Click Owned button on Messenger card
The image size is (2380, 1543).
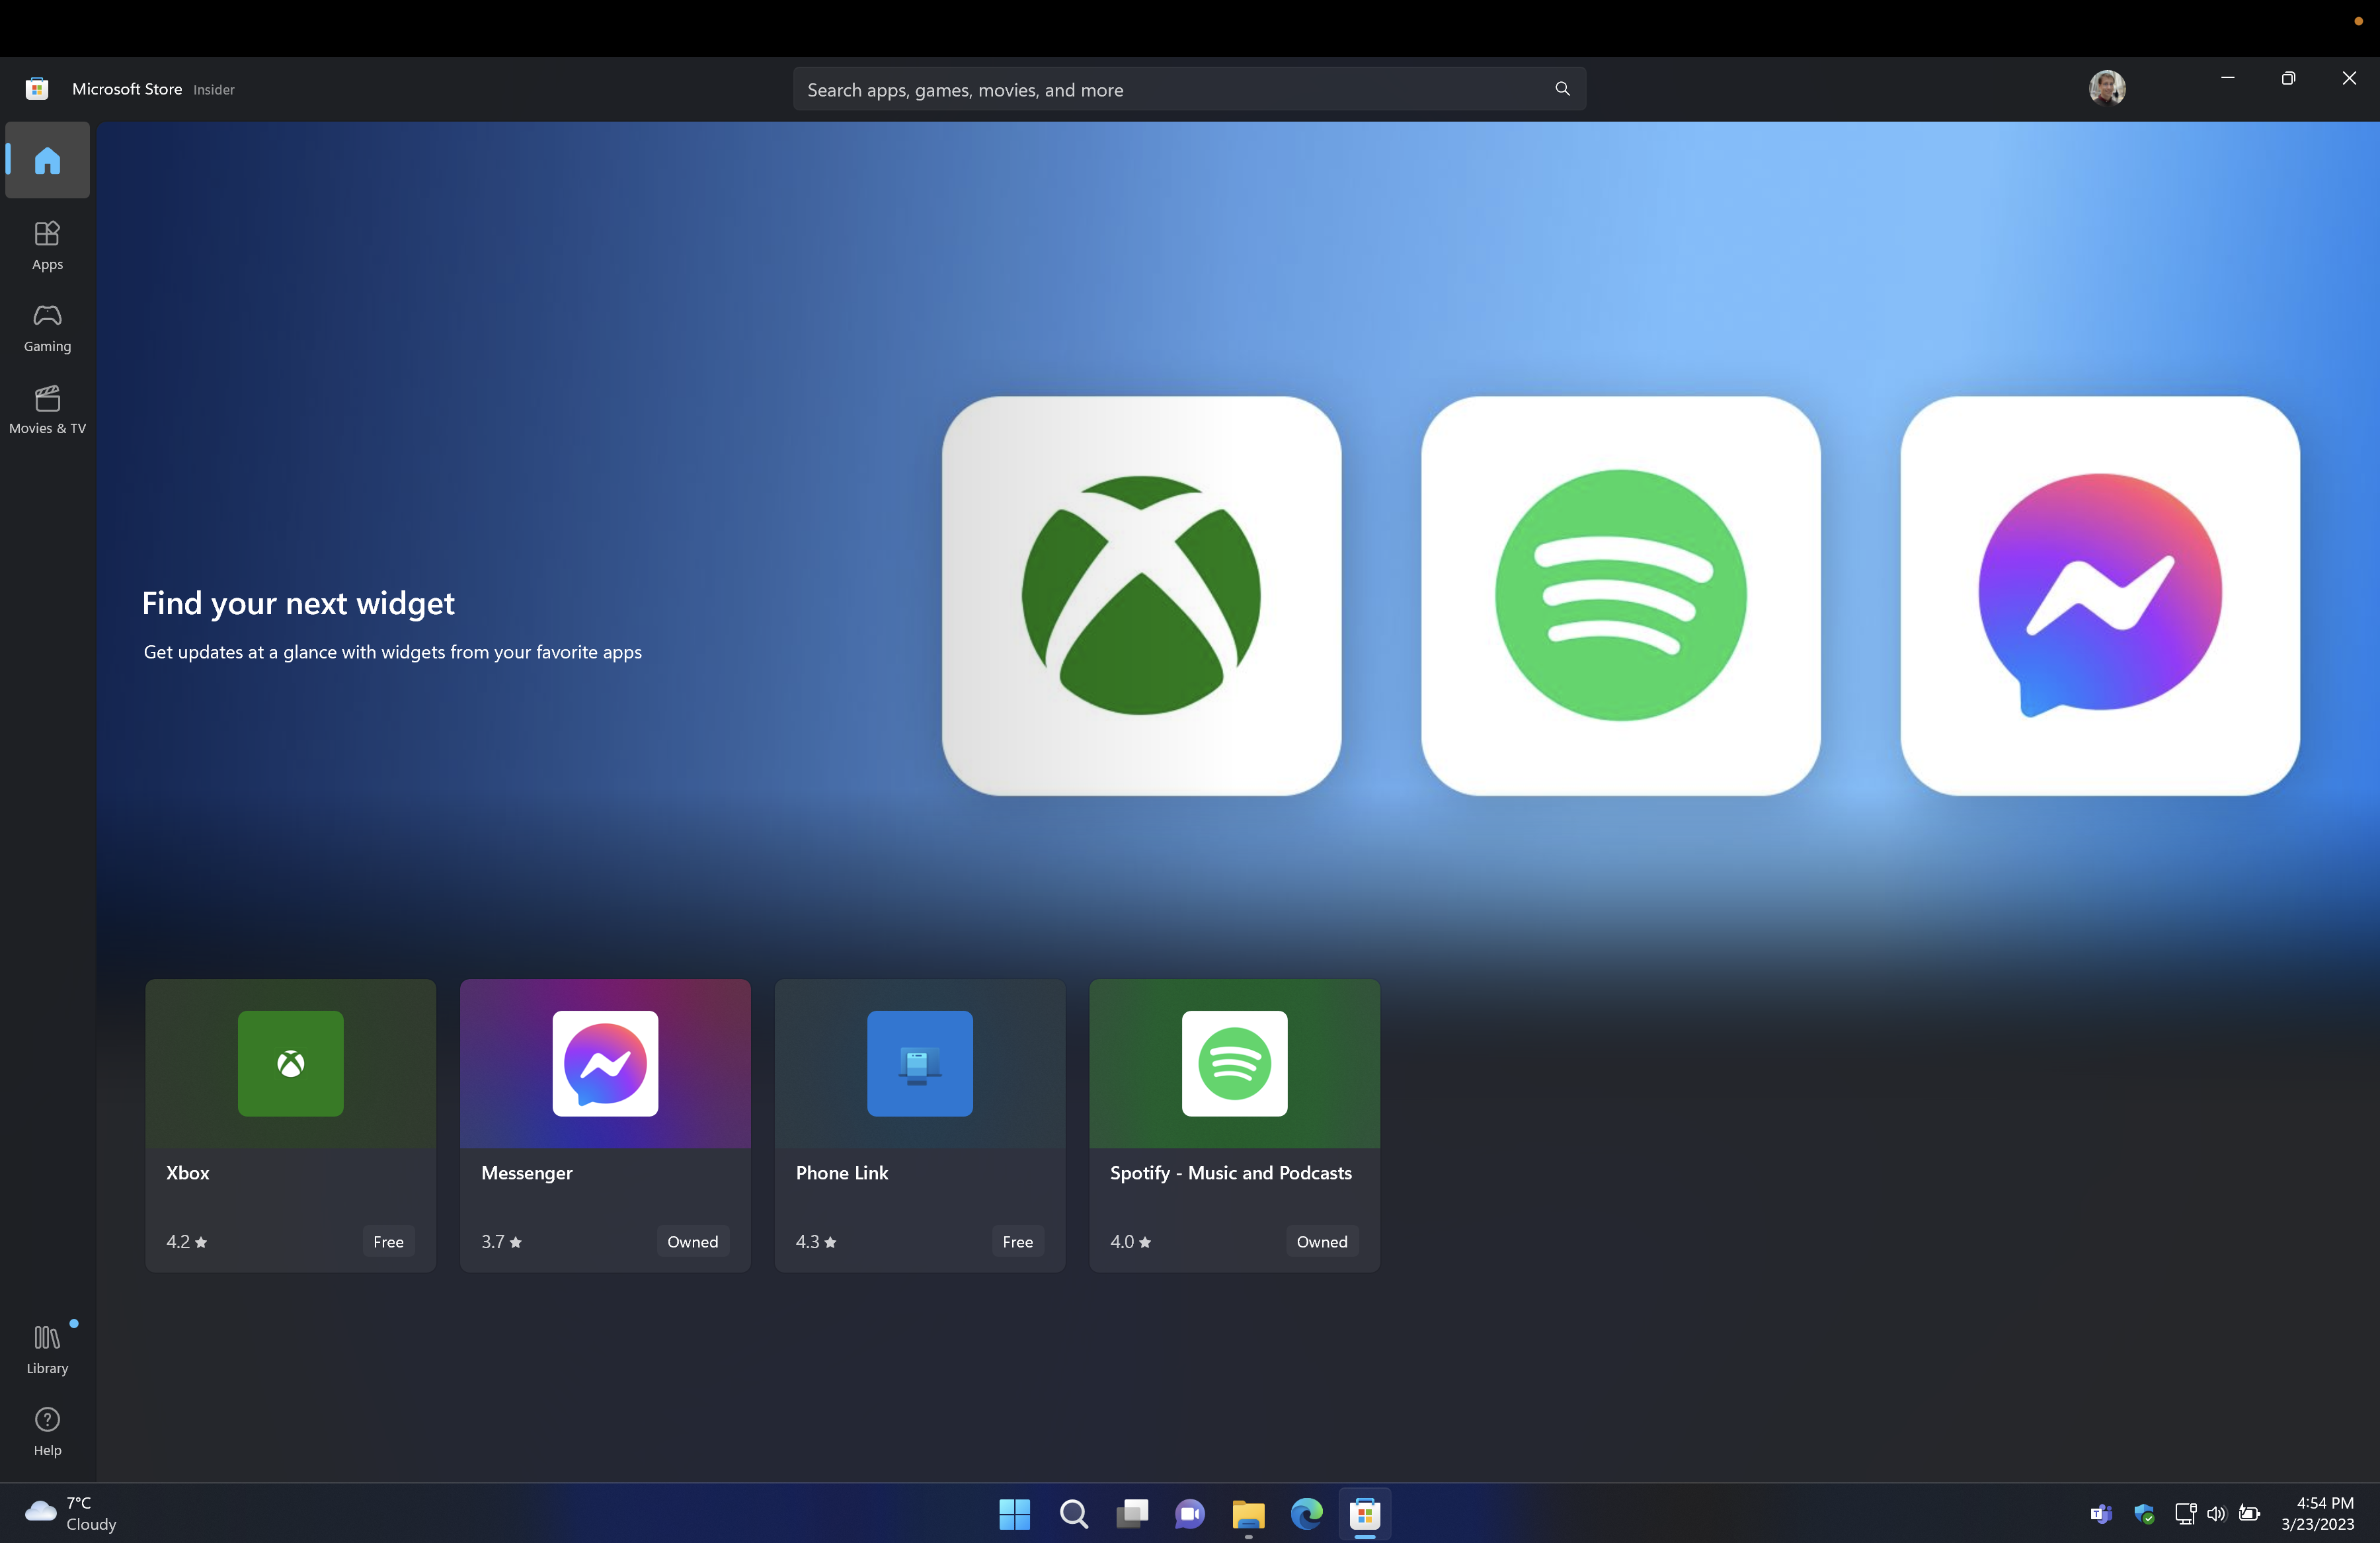coord(692,1241)
